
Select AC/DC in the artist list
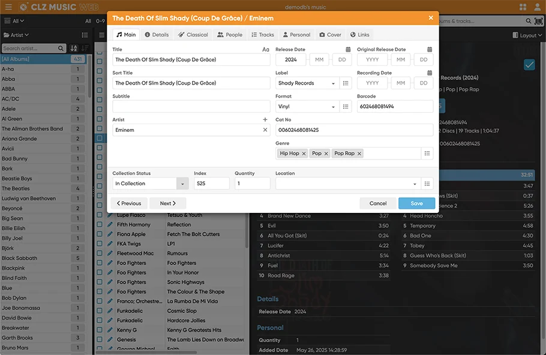pos(43,99)
